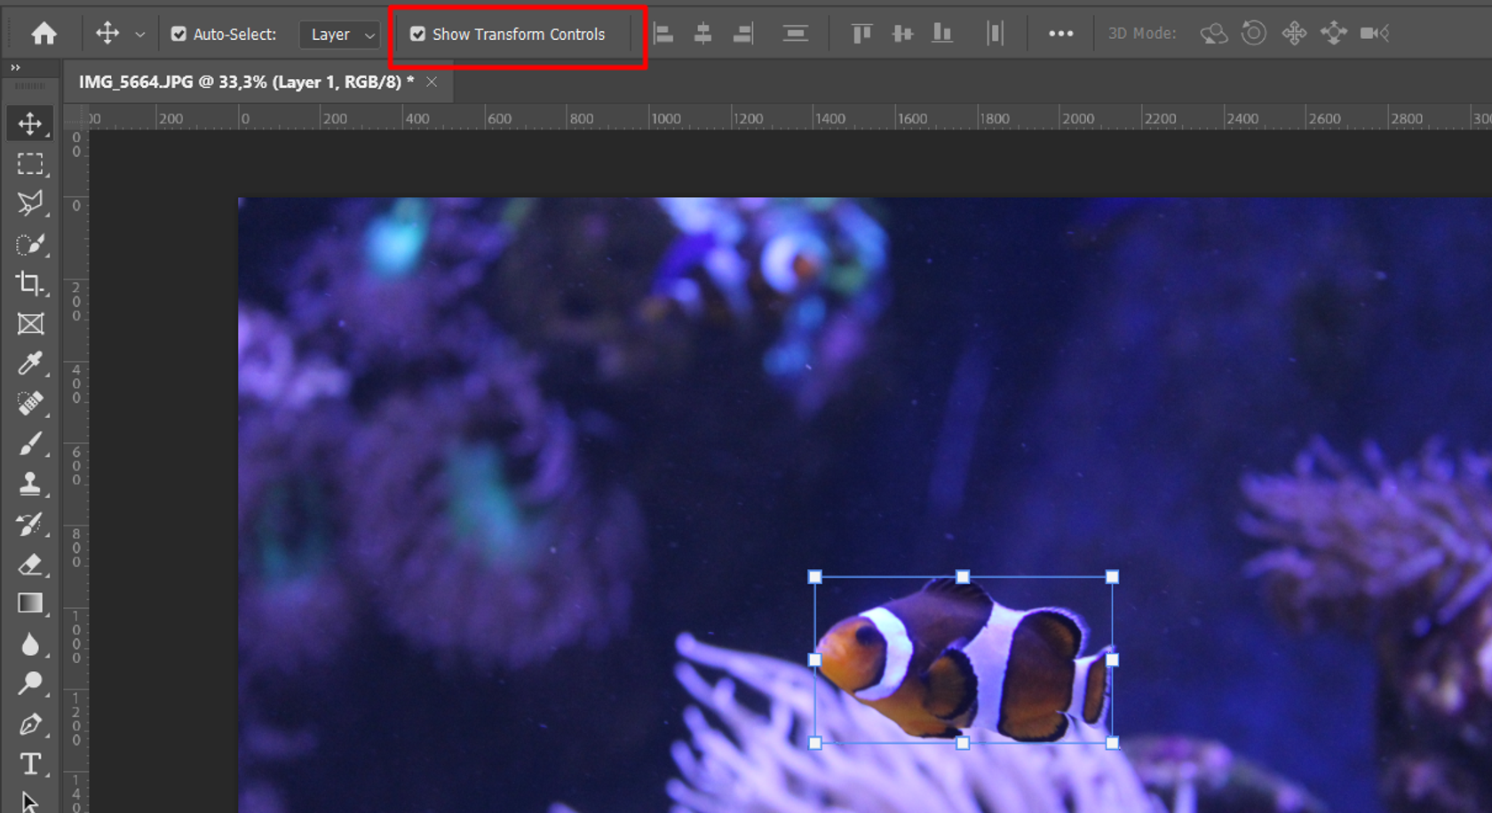The width and height of the screenshot is (1492, 813).
Task: Select the Zoom tool
Action: (29, 683)
